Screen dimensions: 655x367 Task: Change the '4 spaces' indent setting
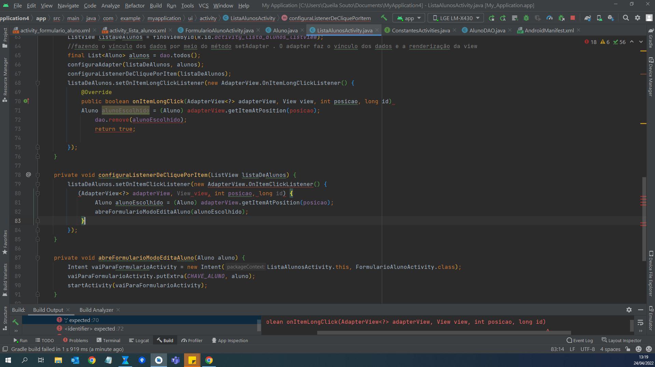point(610,349)
